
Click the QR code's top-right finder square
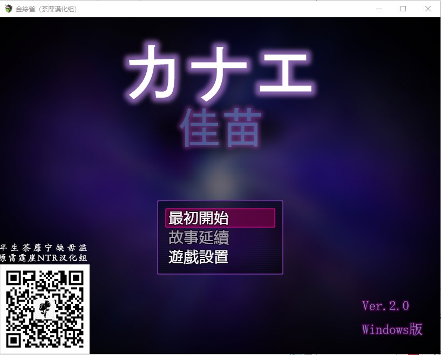75,279
